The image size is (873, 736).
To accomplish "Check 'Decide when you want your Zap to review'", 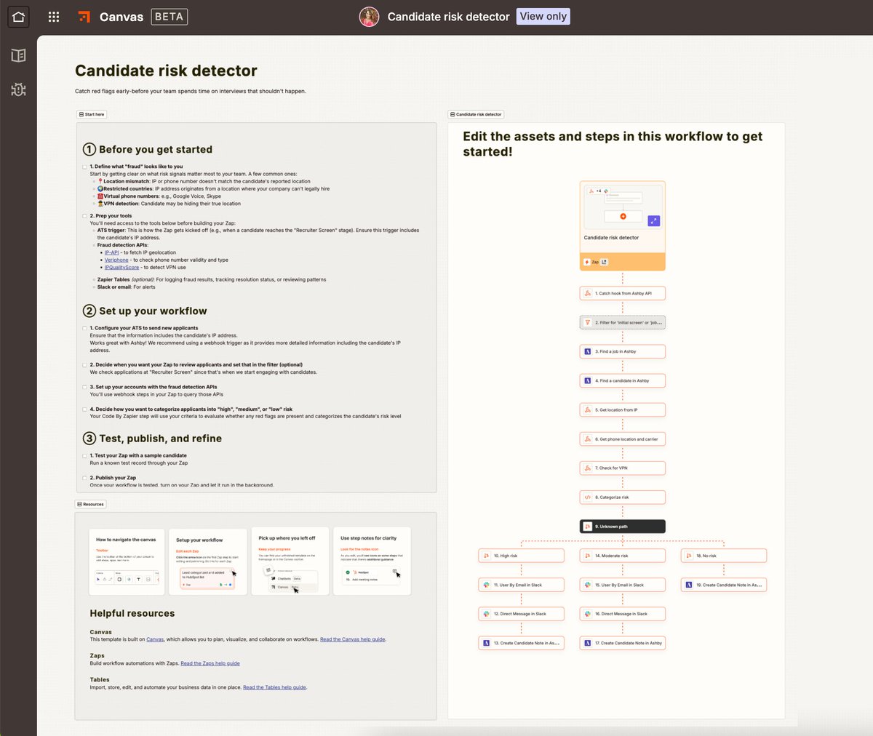I will 84,365.
